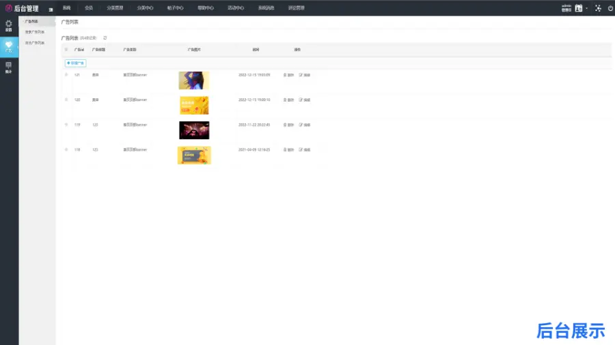
Task: Expand the 搜索广告列表 sidebar item
Action: click(x=35, y=32)
